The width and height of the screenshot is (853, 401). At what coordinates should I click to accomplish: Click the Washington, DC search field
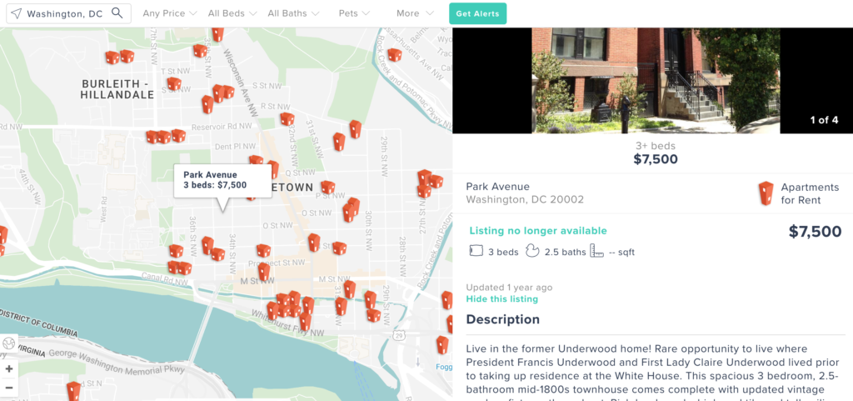(x=68, y=13)
